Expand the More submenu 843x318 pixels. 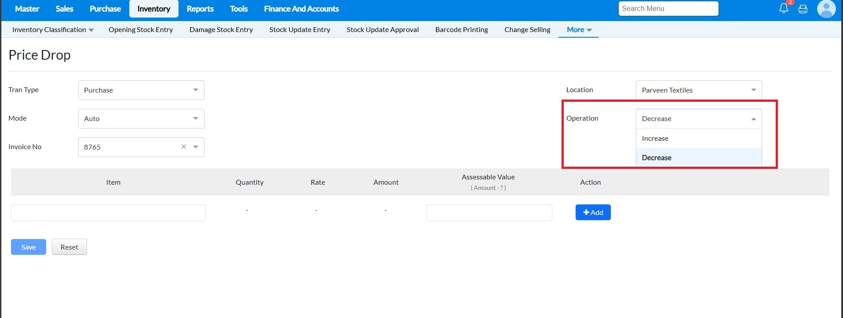click(x=579, y=30)
